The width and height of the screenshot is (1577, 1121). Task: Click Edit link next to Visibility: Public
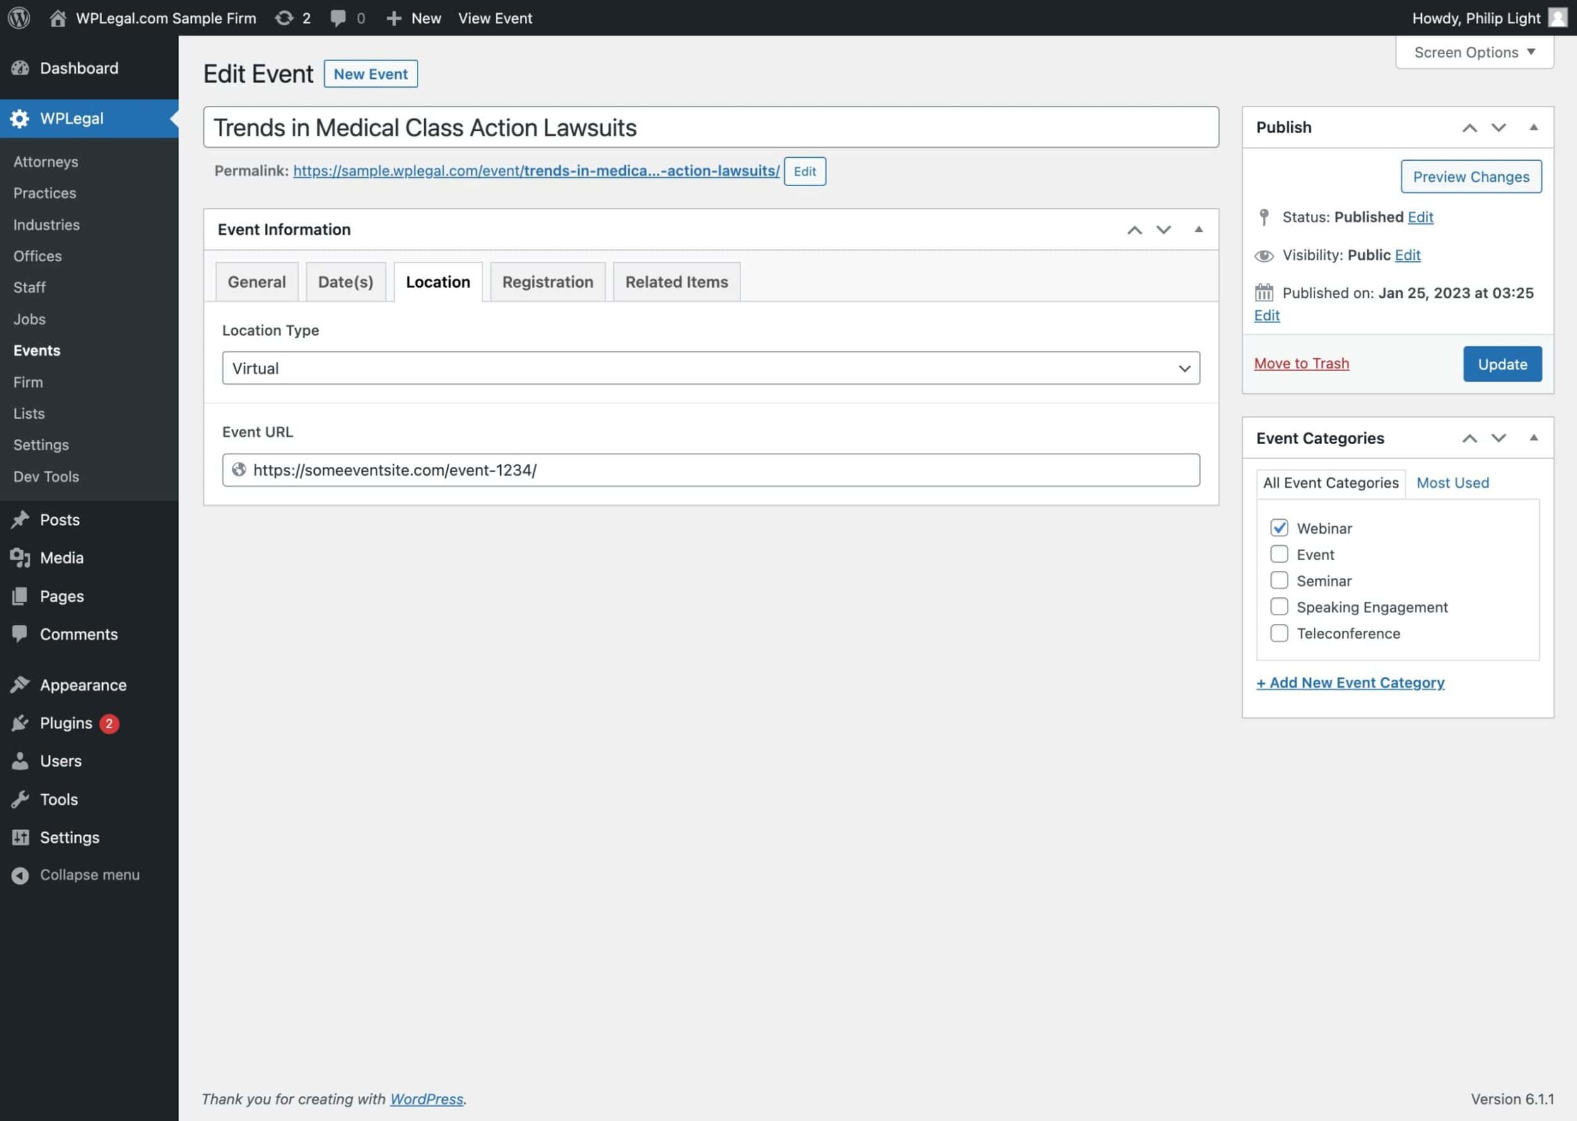tap(1407, 255)
